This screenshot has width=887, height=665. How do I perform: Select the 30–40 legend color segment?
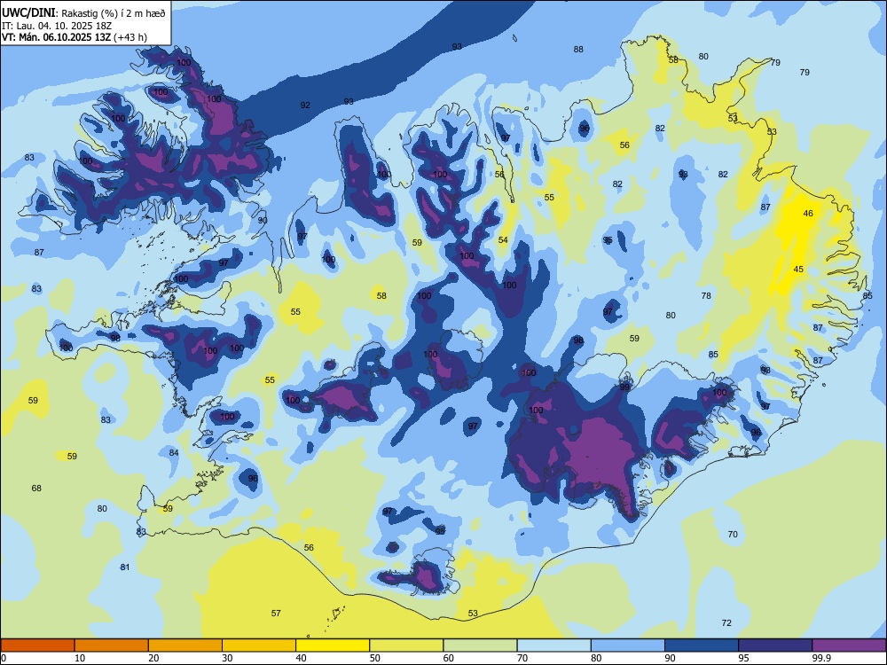coord(259,645)
